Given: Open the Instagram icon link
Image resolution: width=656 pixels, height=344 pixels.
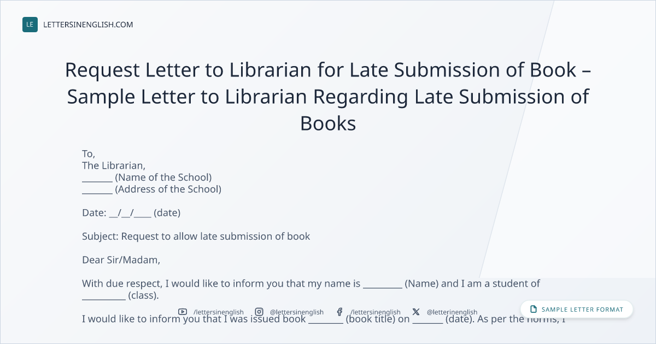Looking at the screenshot, I should pos(259,312).
